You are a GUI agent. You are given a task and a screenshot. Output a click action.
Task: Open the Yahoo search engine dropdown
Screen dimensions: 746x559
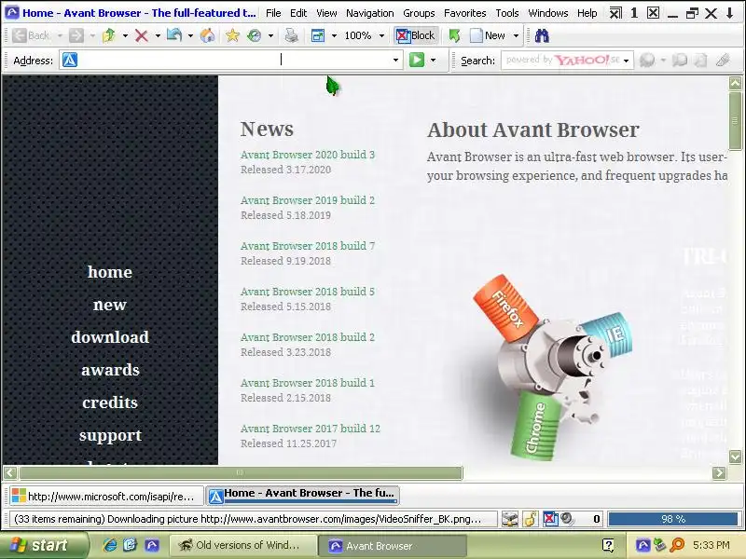[x=626, y=61]
